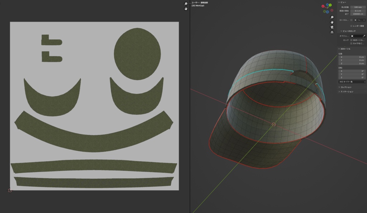Click the zoom icon in the 3D viewport
The width and height of the screenshot is (367, 213).
coord(332,17)
